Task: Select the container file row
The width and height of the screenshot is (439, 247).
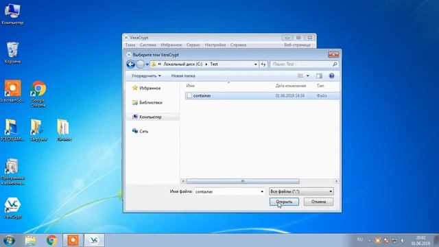Action: coord(262,96)
